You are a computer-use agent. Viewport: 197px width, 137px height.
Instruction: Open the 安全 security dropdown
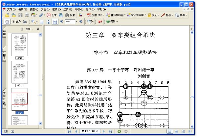coord(153,15)
